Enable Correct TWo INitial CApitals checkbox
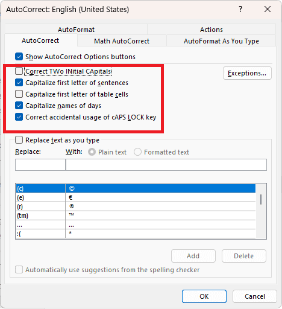282x309 pixels. (19, 71)
